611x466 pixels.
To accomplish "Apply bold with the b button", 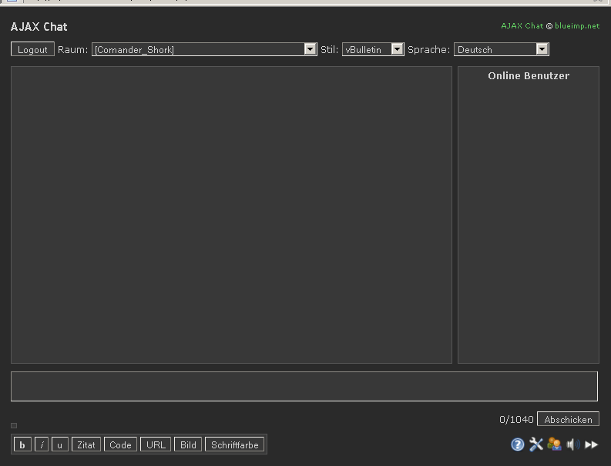I will (22, 444).
